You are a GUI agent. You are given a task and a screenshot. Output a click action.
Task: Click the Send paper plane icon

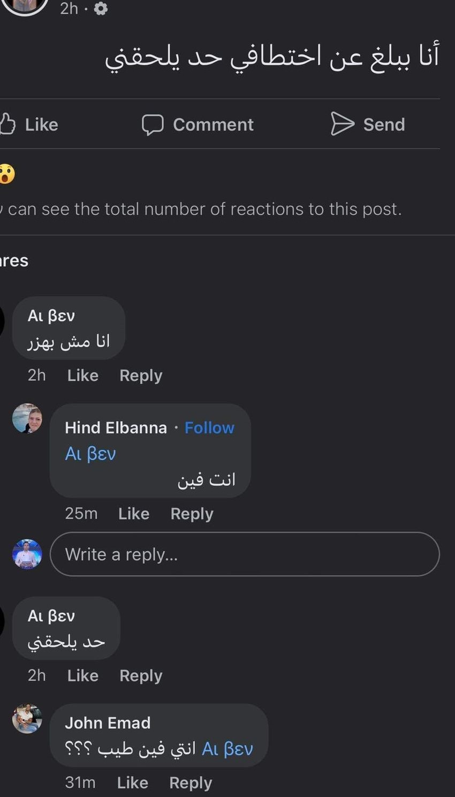342,124
